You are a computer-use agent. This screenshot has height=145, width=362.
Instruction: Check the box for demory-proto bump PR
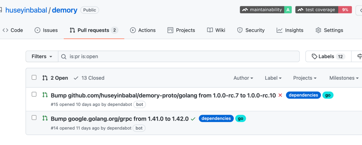(x=34, y=95)
